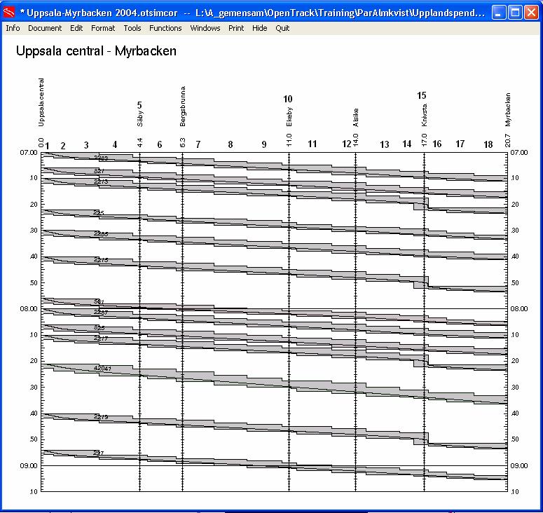Click section number 18 above the diagram
Image resolution: width=543 pixels, height=513 pixels.
[x=488, y=144]
